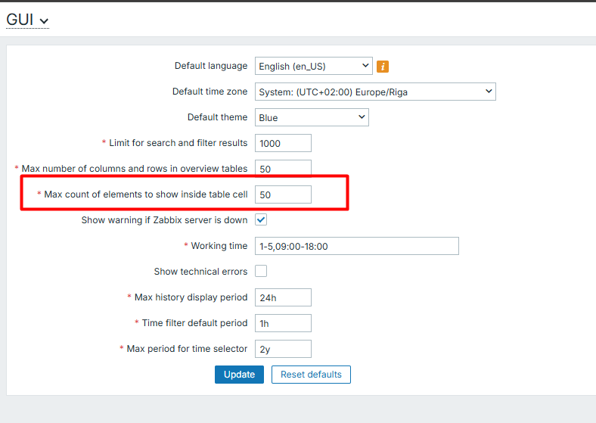Click the 'Default theme' label text
Image resolution: width=596 pixels, height=423 pixels.
[217, 117]
